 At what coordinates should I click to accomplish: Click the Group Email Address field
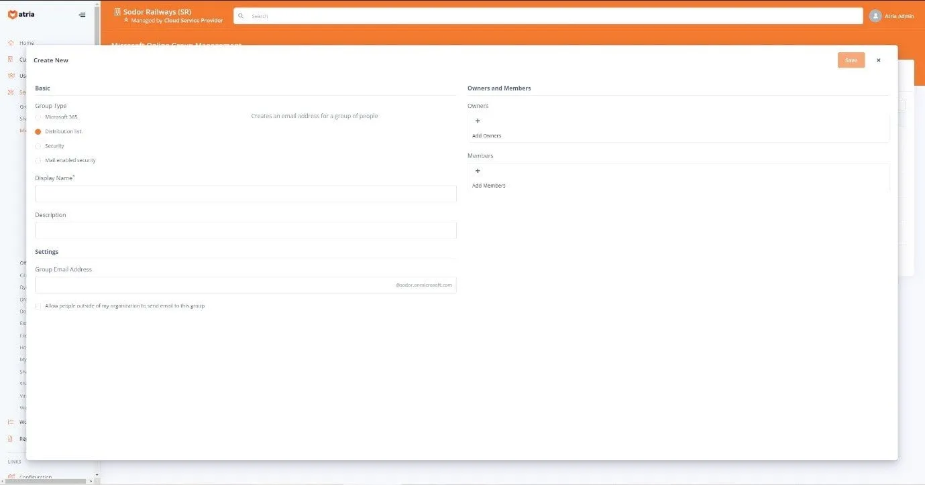215,285
